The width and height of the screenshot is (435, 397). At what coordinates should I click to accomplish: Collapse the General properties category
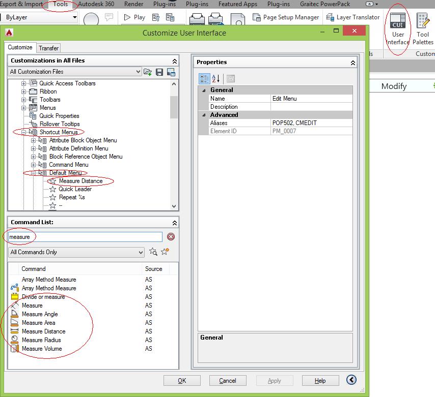204,90
